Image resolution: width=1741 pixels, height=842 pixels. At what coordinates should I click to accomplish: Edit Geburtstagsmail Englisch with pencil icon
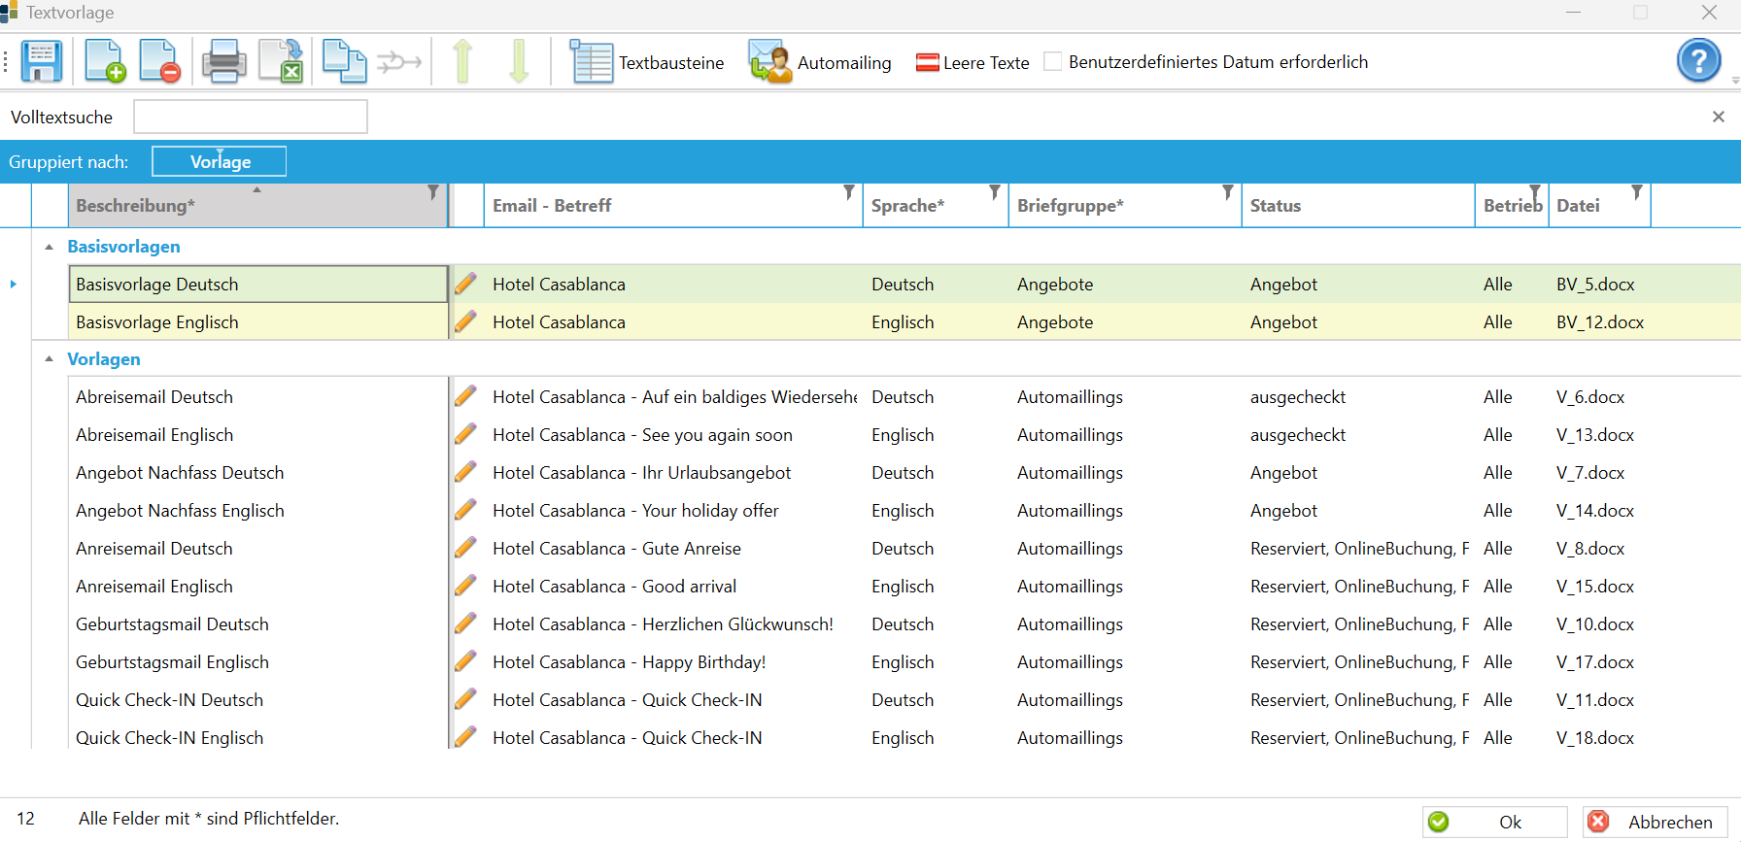pos(466,661)
